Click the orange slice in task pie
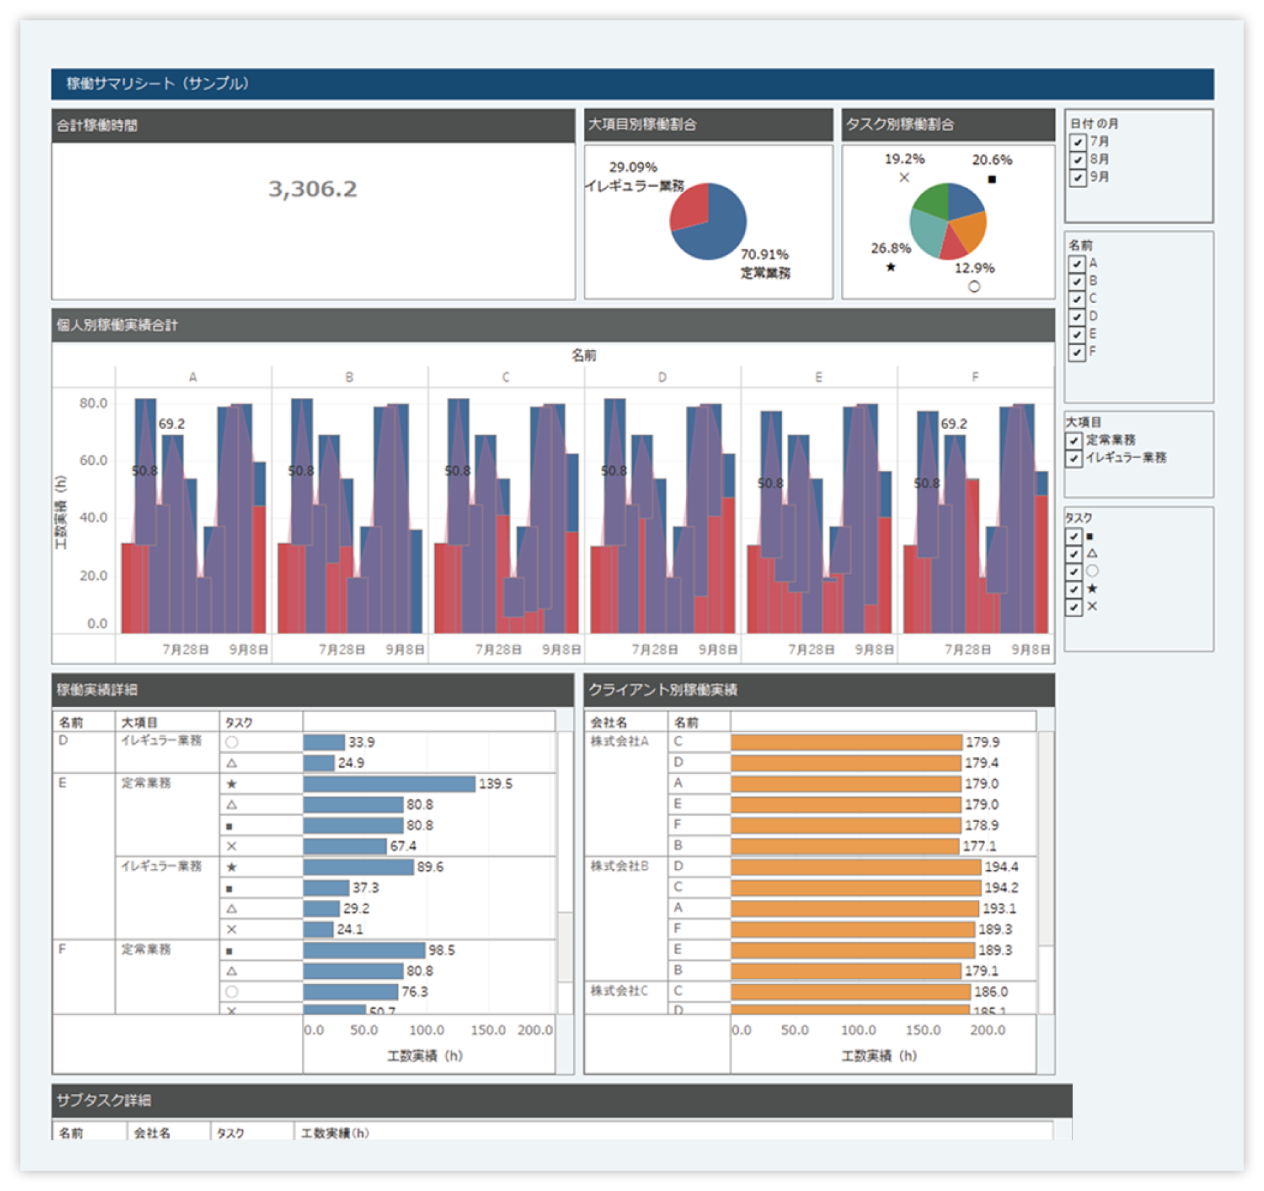The width and height of the screenshot is (1264, 1191). coord(971,231)
